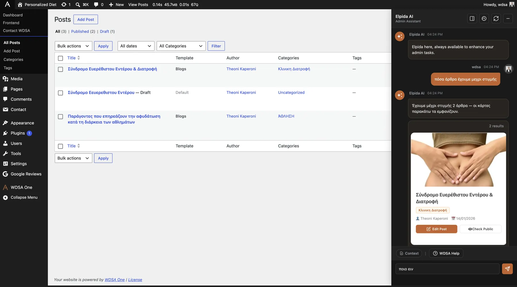The image size is (517, 287).
Task: Open the search icon next to ⌘K
Action: click(78, 5)
